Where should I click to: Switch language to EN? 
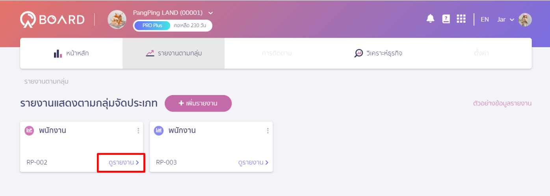485,19
